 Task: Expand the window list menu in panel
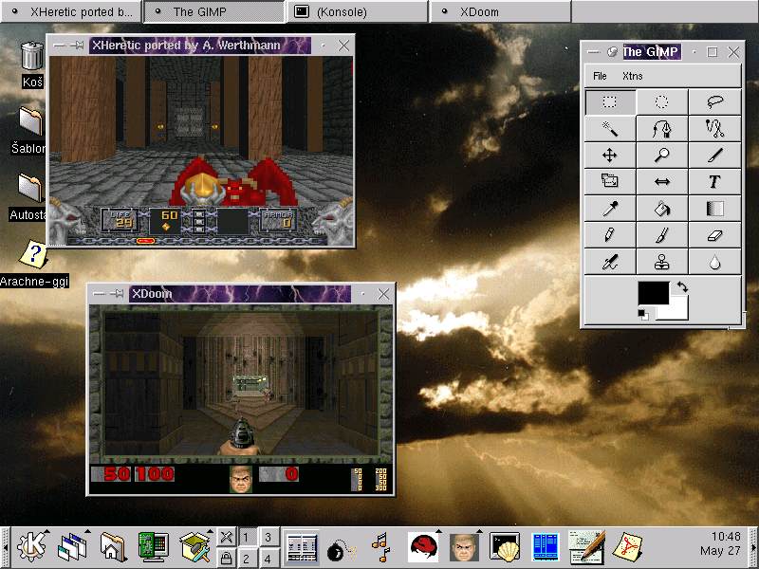pos(74,547)
